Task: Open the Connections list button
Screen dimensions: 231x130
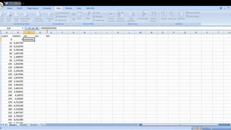Action: pos(62,13)
